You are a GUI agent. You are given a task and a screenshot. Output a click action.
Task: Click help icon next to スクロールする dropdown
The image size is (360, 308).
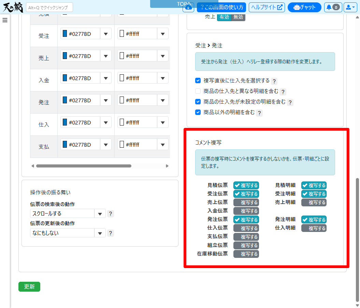[110, 214]
